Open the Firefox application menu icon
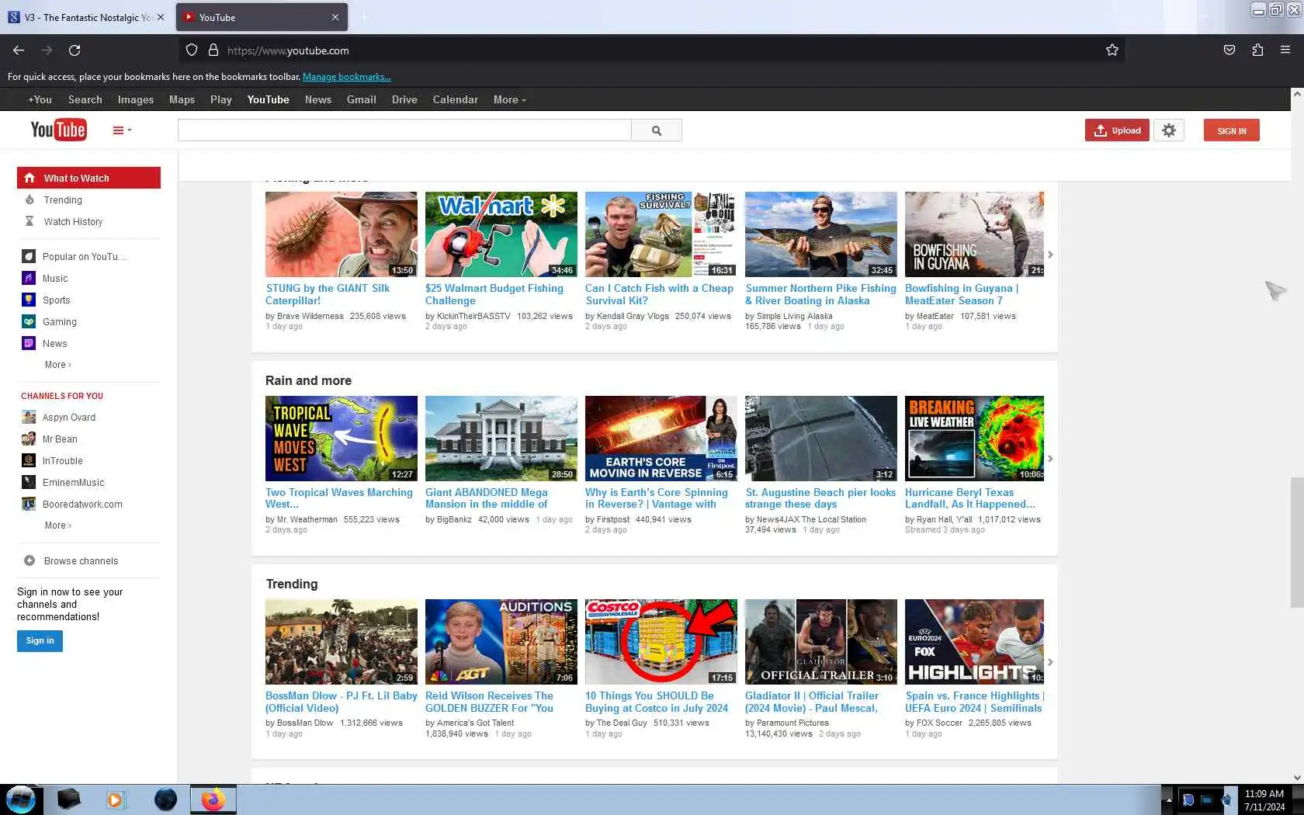Image resolution: width=1304 pixels, height=815 pixels. tap(1285, 50)
